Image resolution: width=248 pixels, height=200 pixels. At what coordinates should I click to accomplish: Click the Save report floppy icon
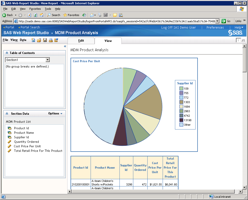pos(45,40)
